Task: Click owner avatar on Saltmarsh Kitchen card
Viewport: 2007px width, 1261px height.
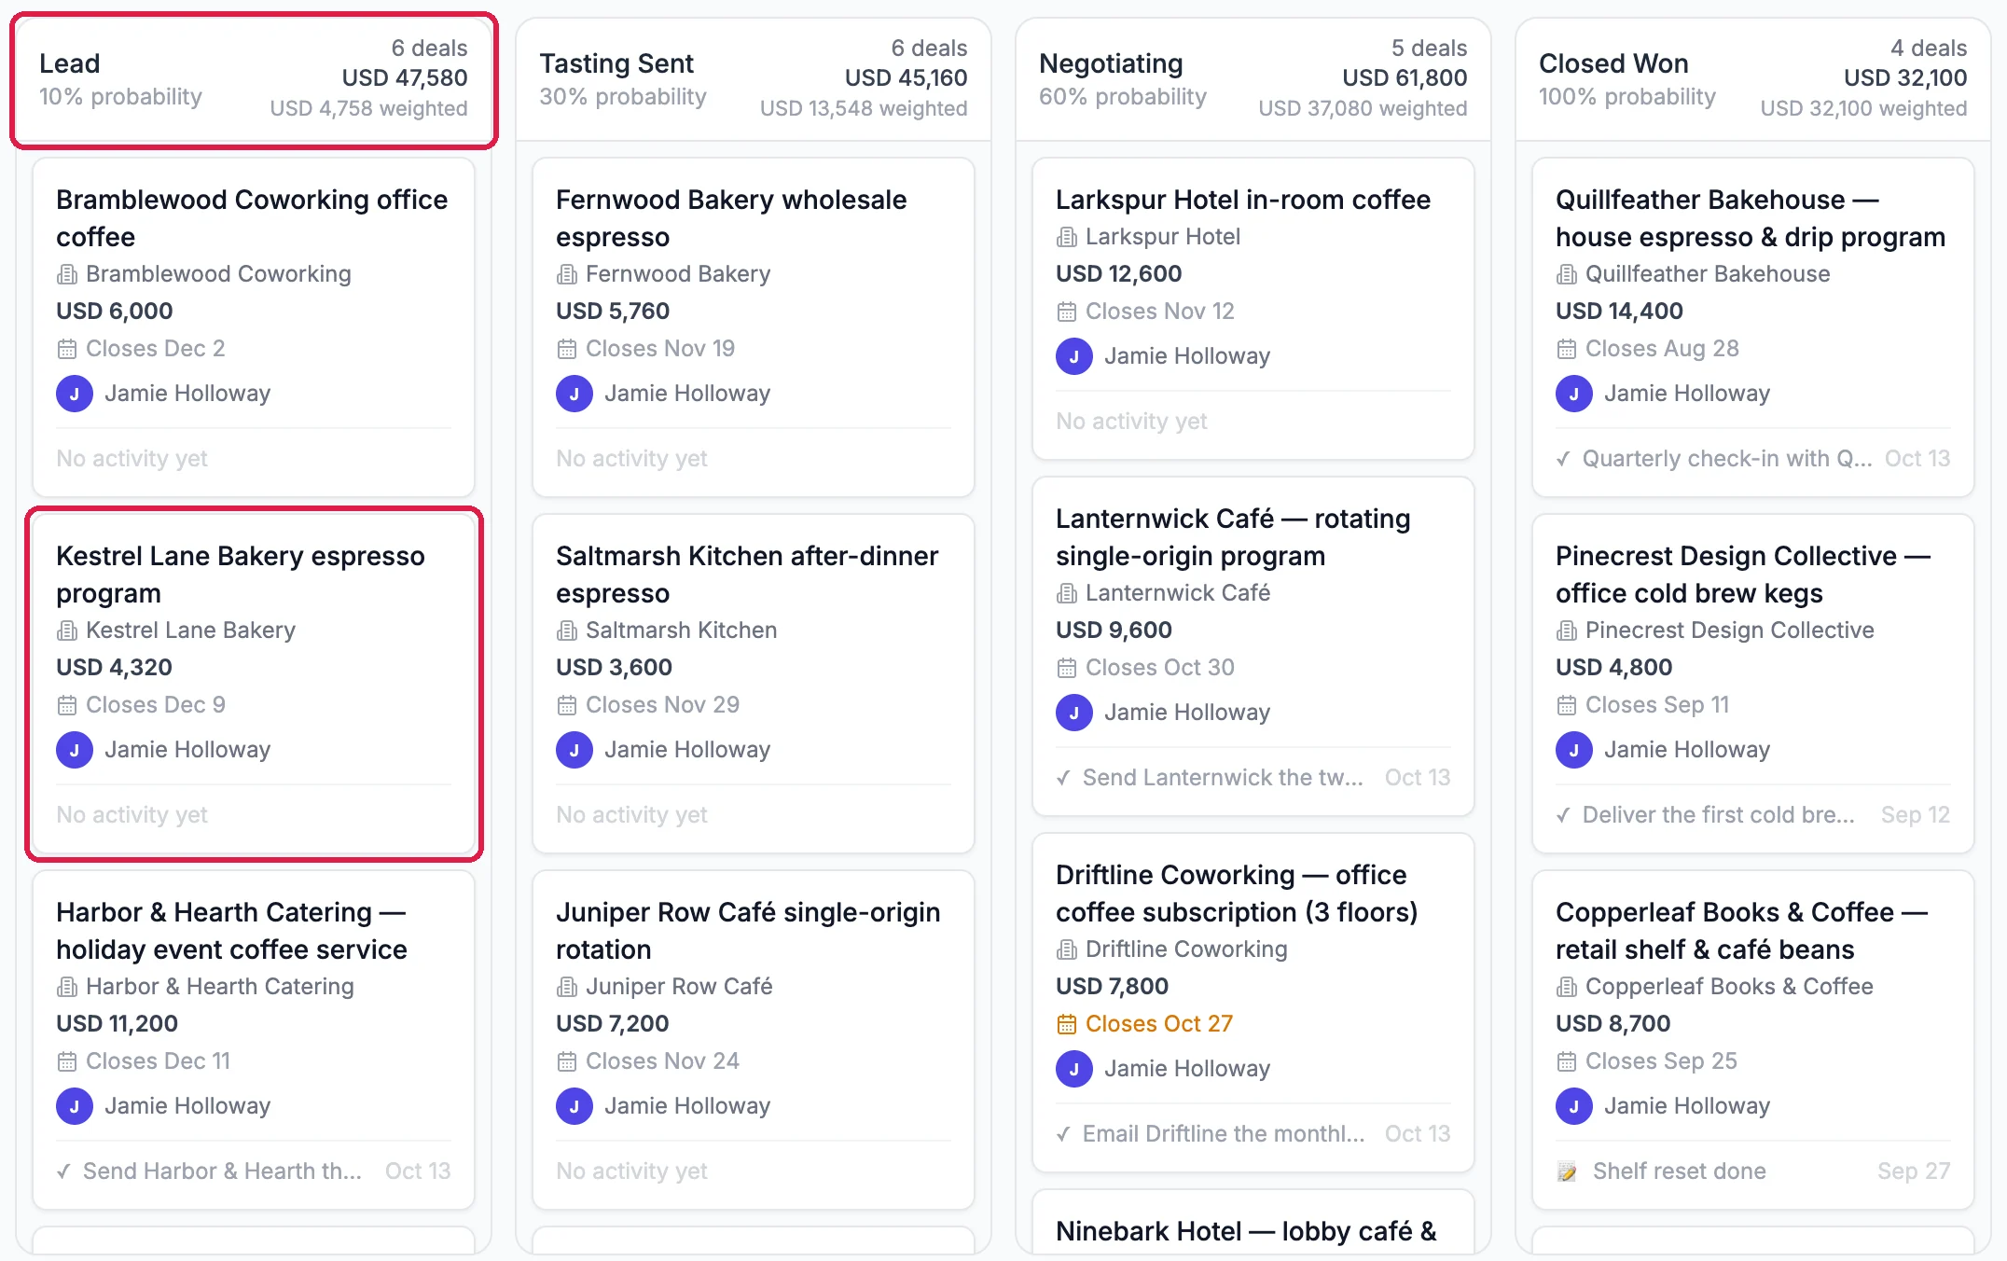Action: tap(574, 750)
